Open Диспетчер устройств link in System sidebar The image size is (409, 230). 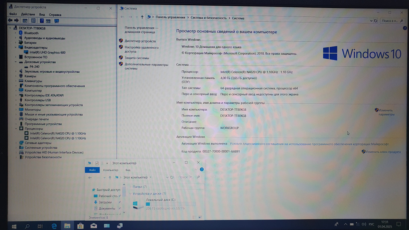click(140, 41)
